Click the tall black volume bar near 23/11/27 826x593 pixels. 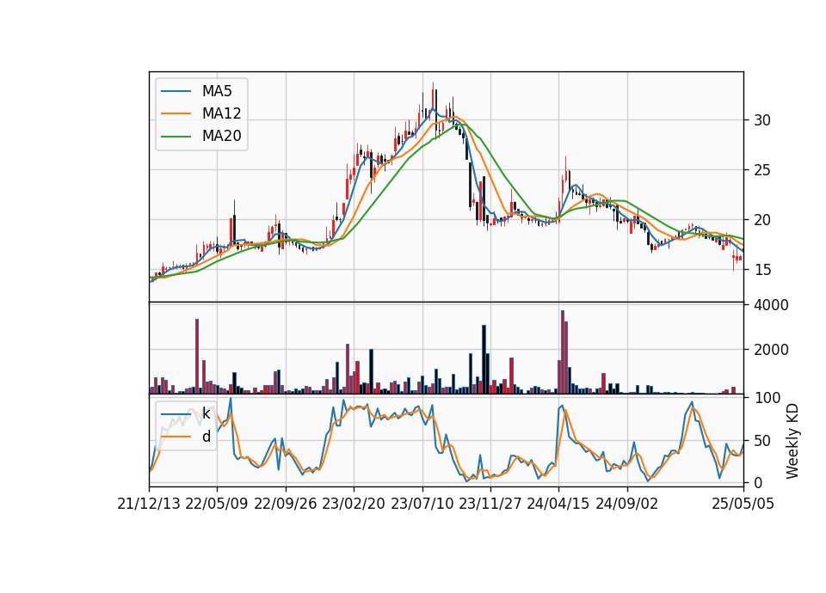pos(484,359)
